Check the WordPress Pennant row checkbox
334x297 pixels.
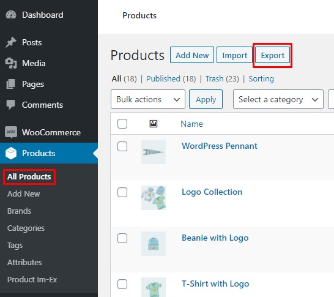[122, 146]
